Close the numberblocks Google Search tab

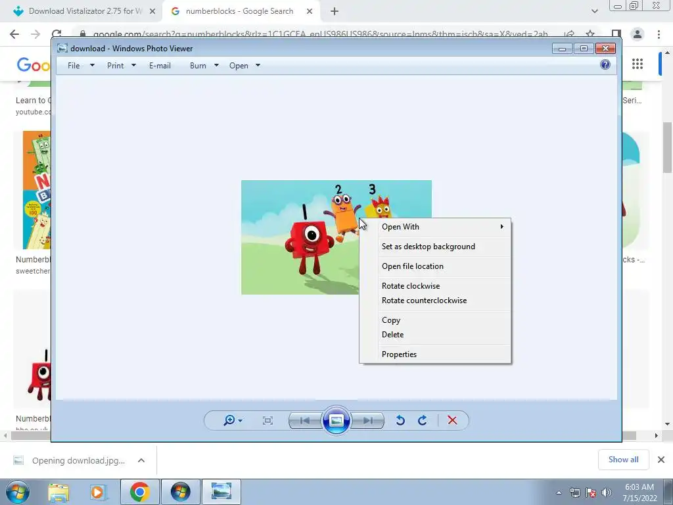[310, 12]
